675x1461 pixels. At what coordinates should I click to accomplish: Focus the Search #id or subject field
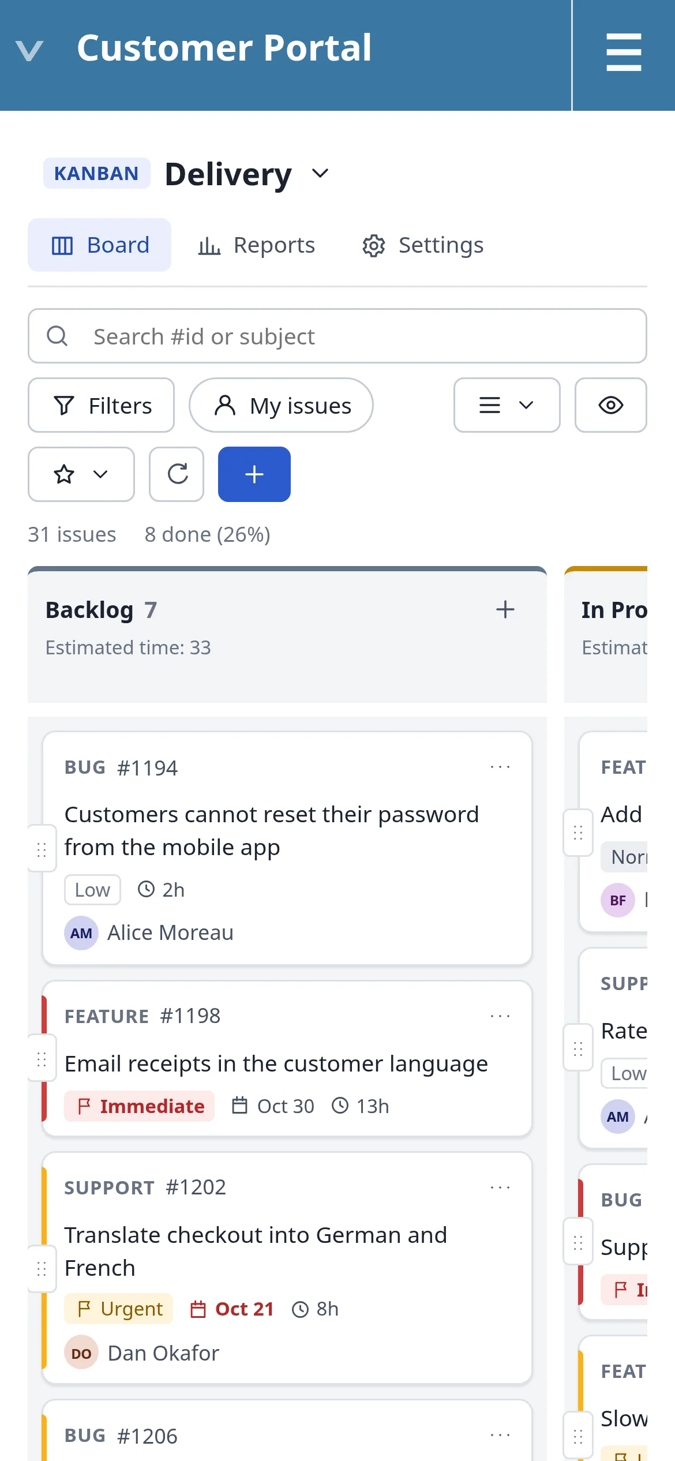tap(337, 336)
